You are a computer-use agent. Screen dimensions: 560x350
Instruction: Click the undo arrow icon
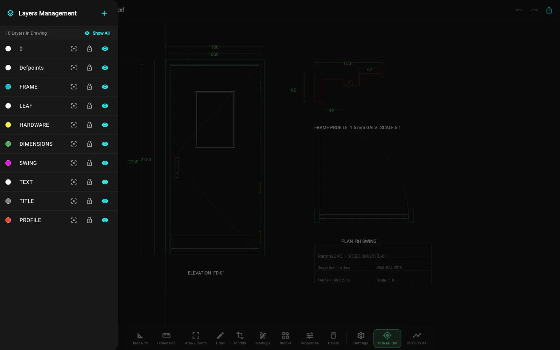(x=519, y=10)
